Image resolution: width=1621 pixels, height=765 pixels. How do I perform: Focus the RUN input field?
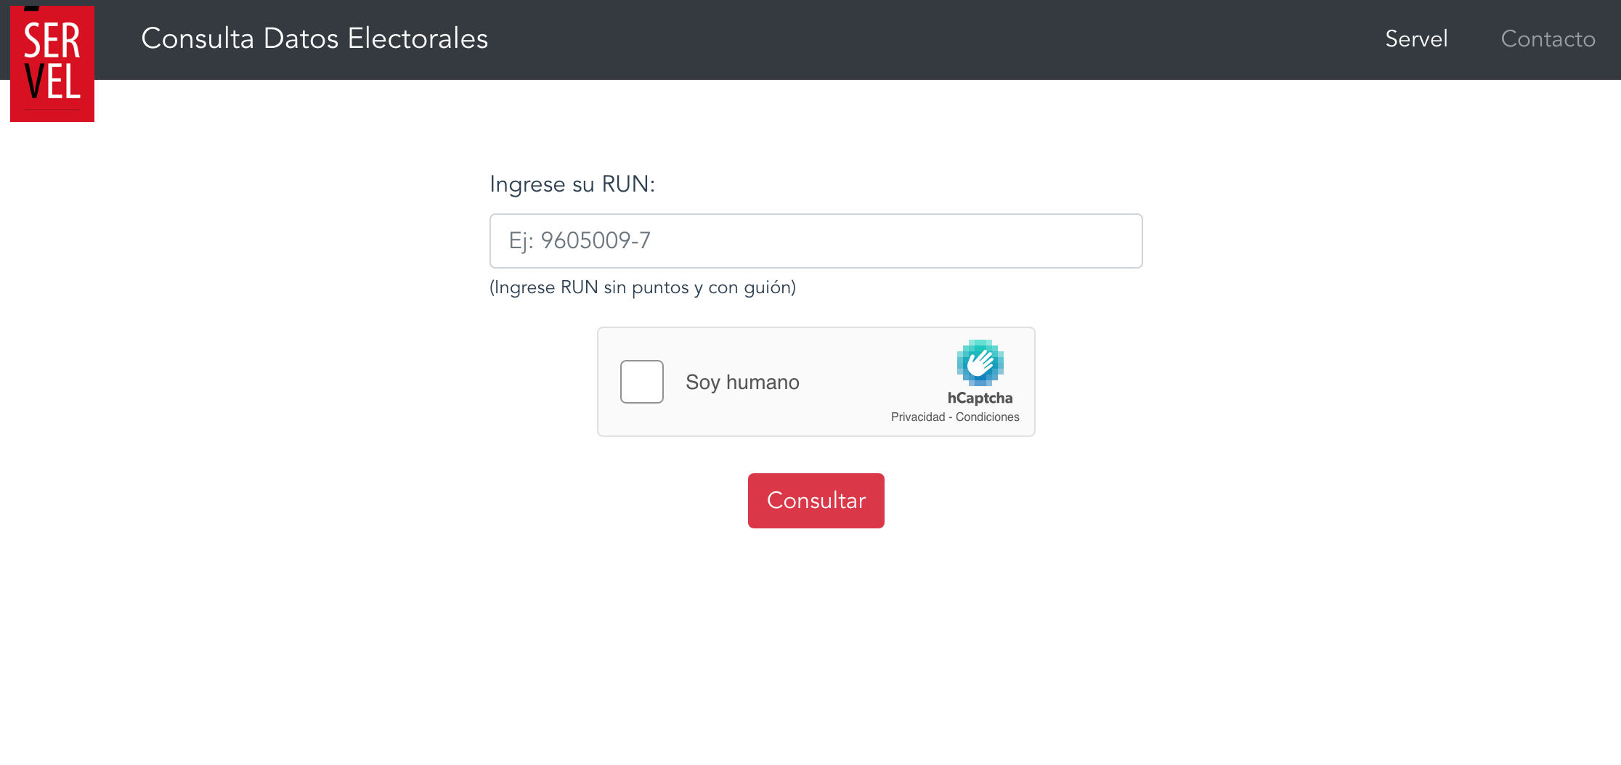[816, 241]
